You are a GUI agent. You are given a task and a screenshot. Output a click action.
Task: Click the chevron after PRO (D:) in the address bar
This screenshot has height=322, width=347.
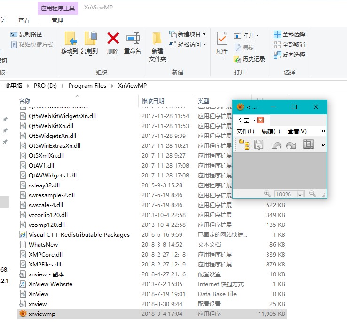click(x=63, y=86)
